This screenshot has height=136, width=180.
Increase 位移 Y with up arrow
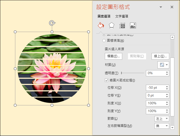tap(167, 94)
